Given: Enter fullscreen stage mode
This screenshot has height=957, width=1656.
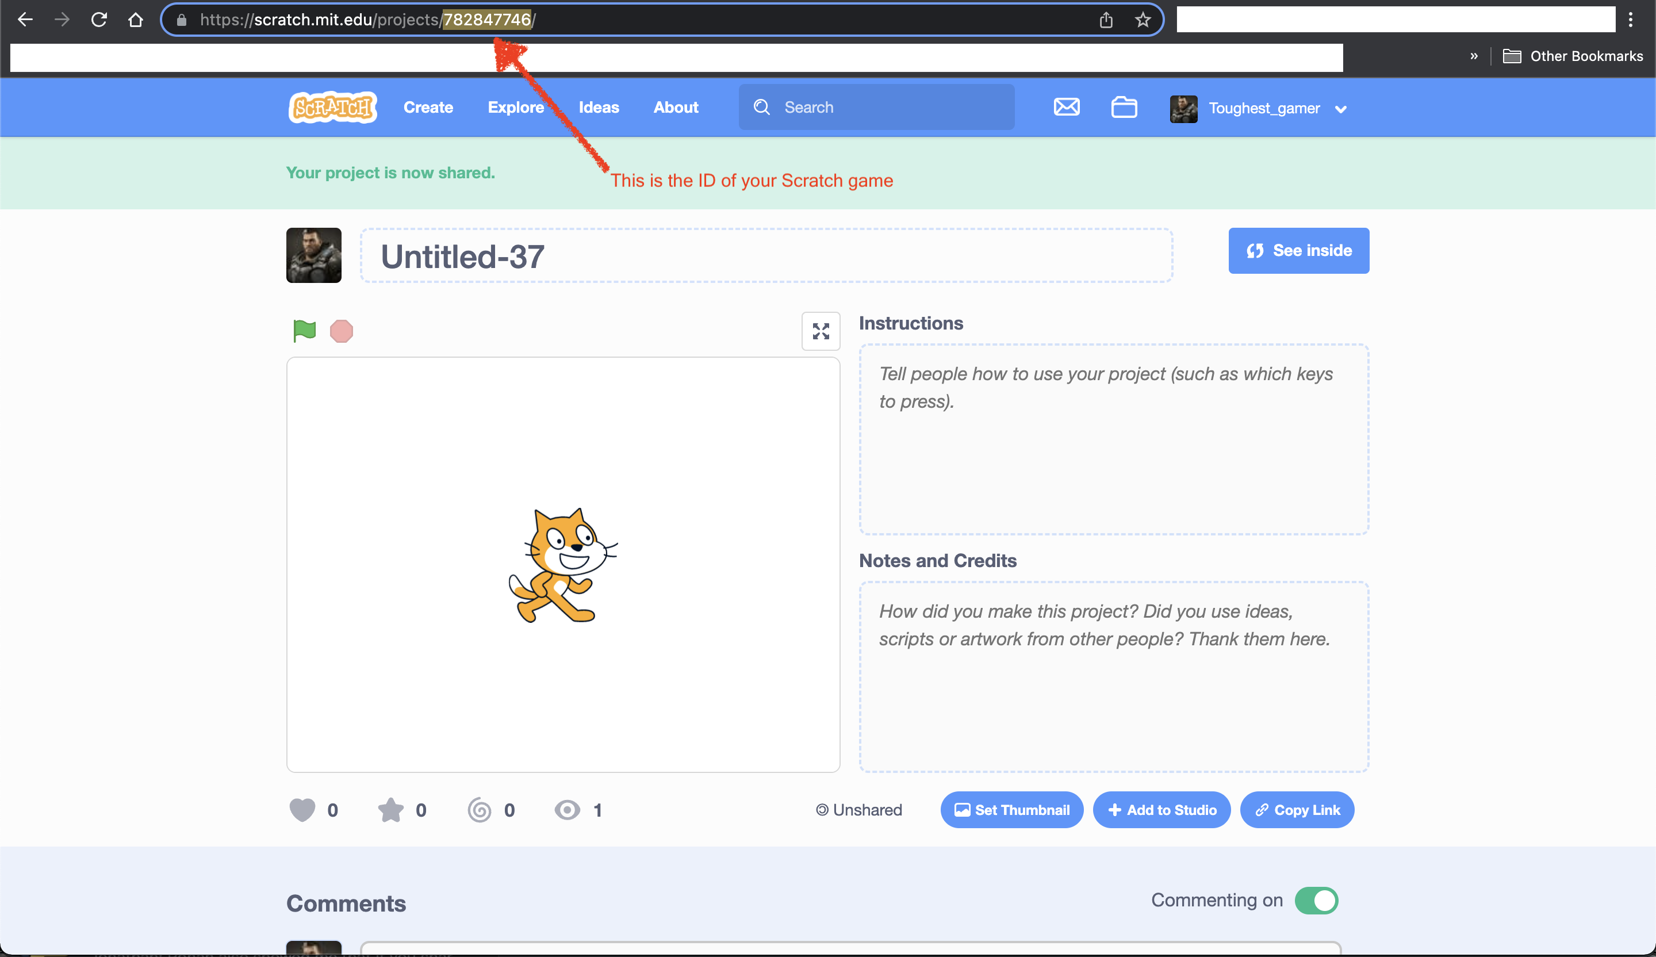Looking at the screenshot, I should click(x=820, y=331).
